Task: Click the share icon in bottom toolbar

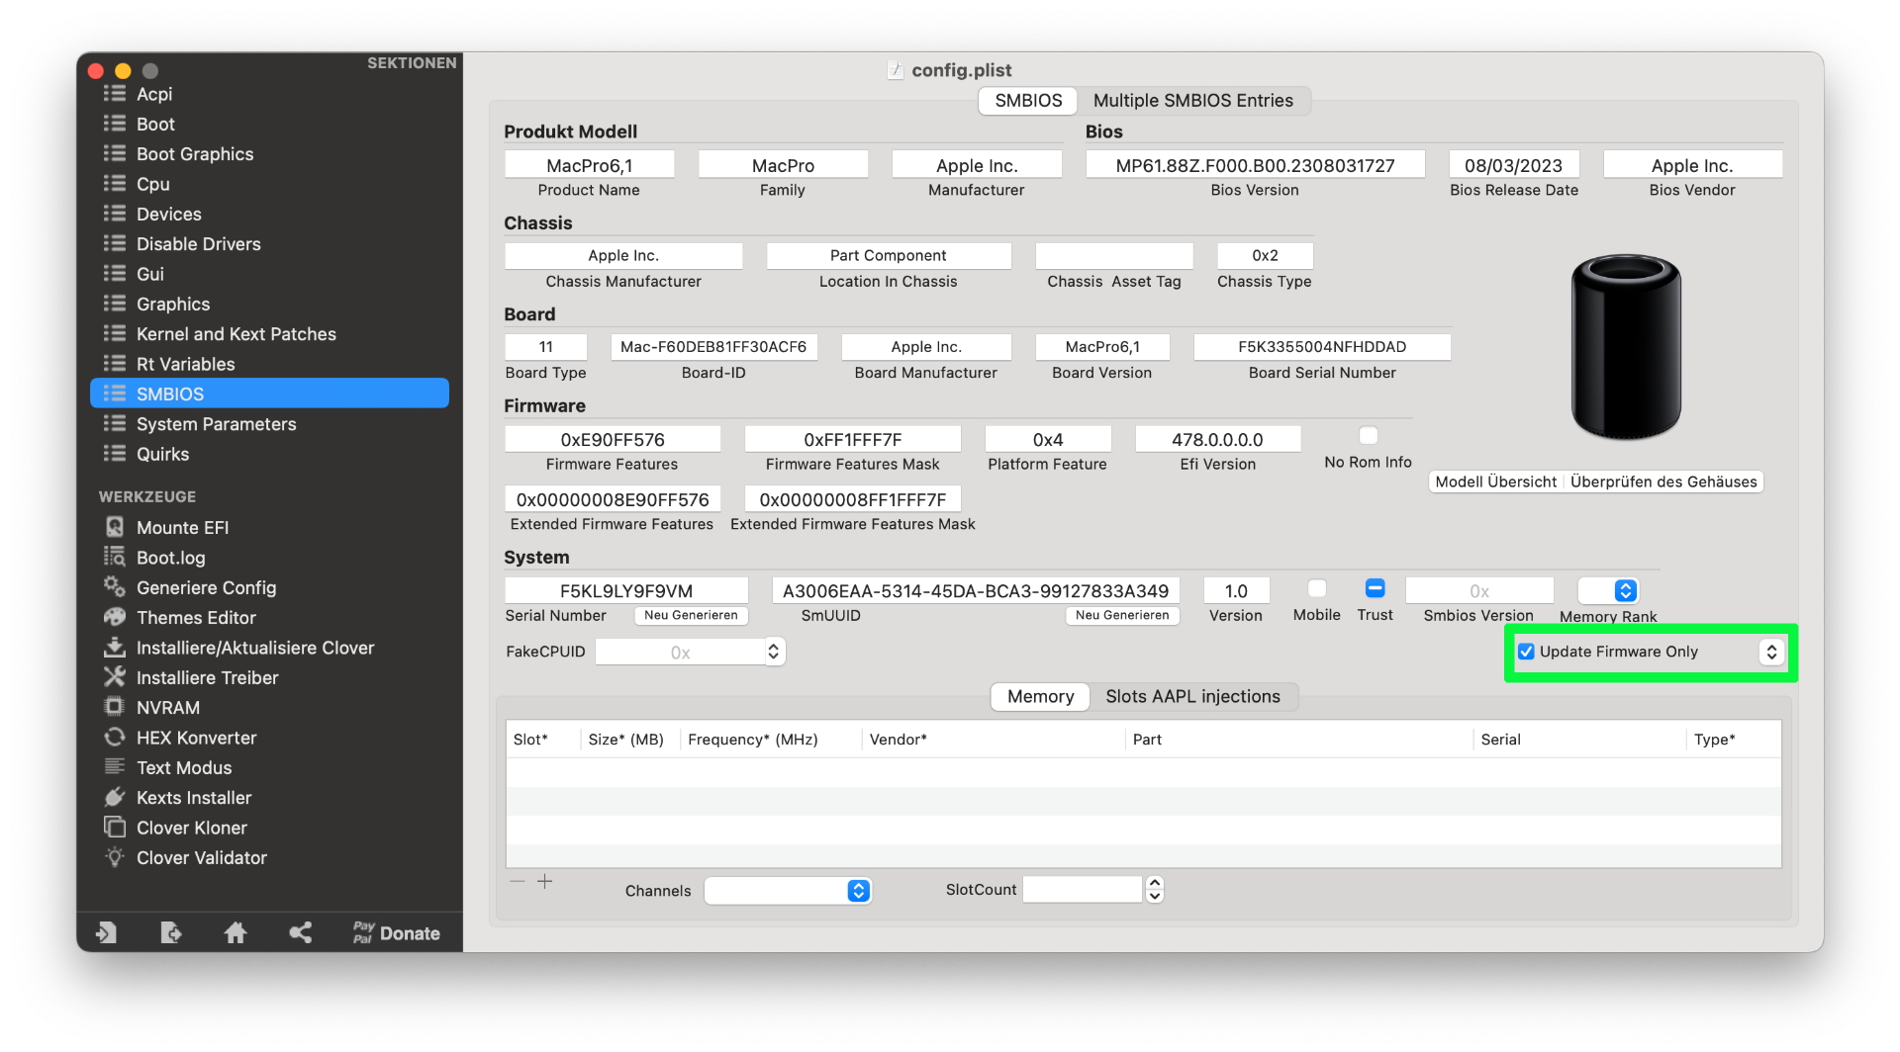Action: click(300, 932)
